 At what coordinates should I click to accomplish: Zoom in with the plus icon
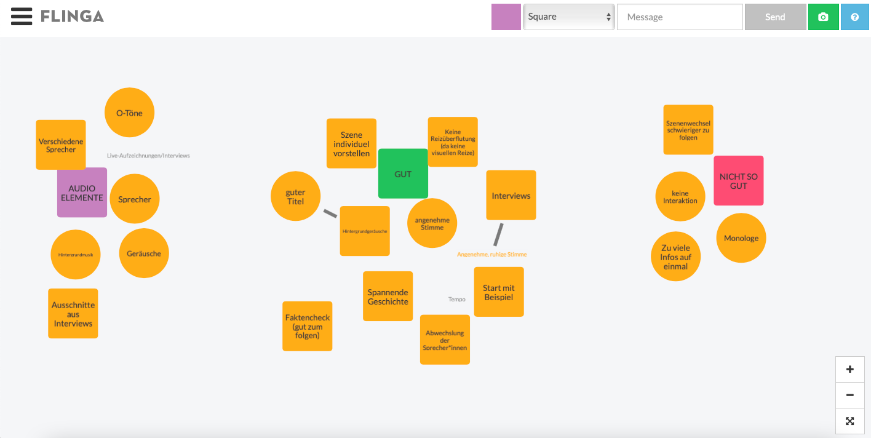click(x=850, y=370)
